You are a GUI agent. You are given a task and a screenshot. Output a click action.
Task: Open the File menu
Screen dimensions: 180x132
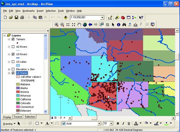pos(5,11)
